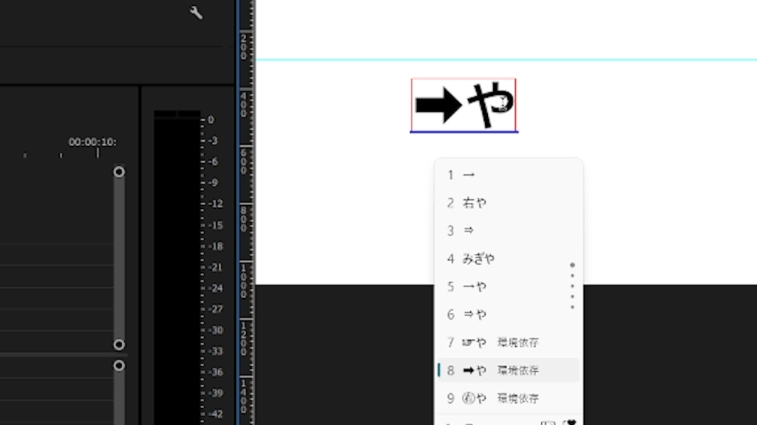
Task: Choose candidate 3 double arrow ⇒
Action: (509, 231)
